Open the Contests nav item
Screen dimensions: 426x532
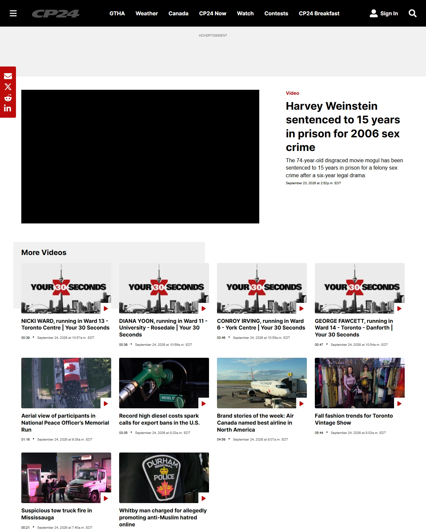(x=276, y=13)
